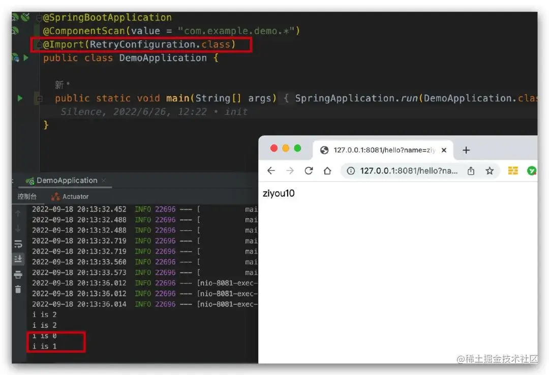Screen dimensions: 549x375
Task: Click DemoApplication in the class declaration
Action: pos(163,58)
